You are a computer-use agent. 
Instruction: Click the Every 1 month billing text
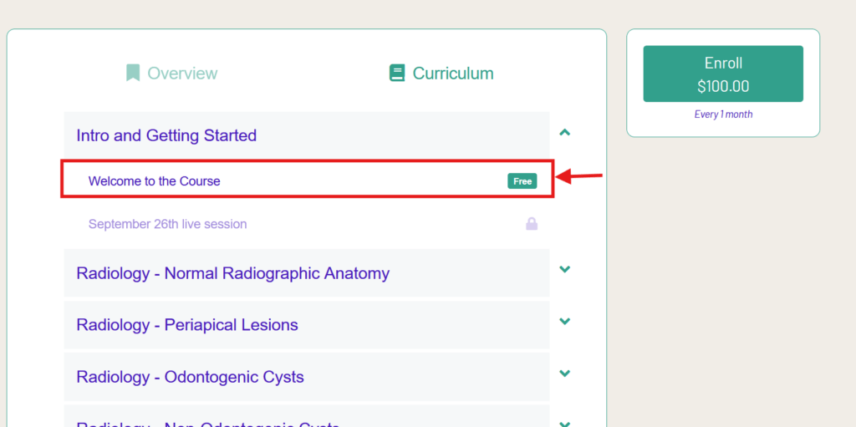pos(723,114)
